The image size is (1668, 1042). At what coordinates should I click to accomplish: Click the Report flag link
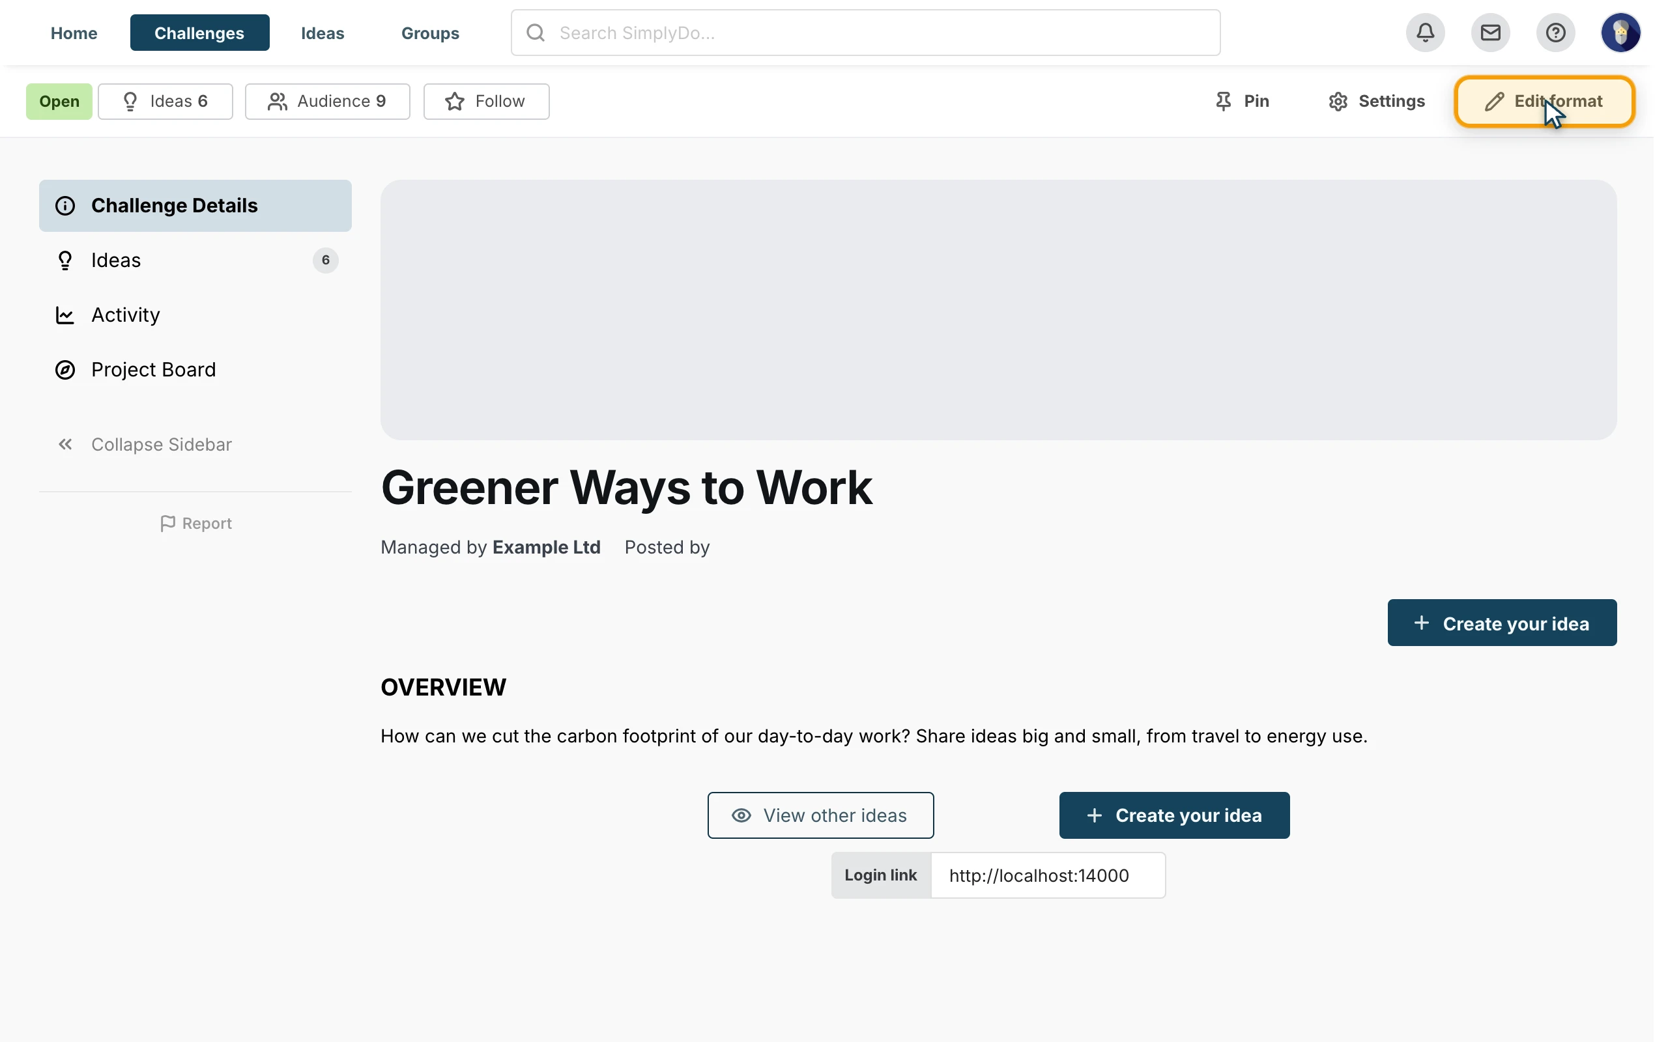[195, 524]
